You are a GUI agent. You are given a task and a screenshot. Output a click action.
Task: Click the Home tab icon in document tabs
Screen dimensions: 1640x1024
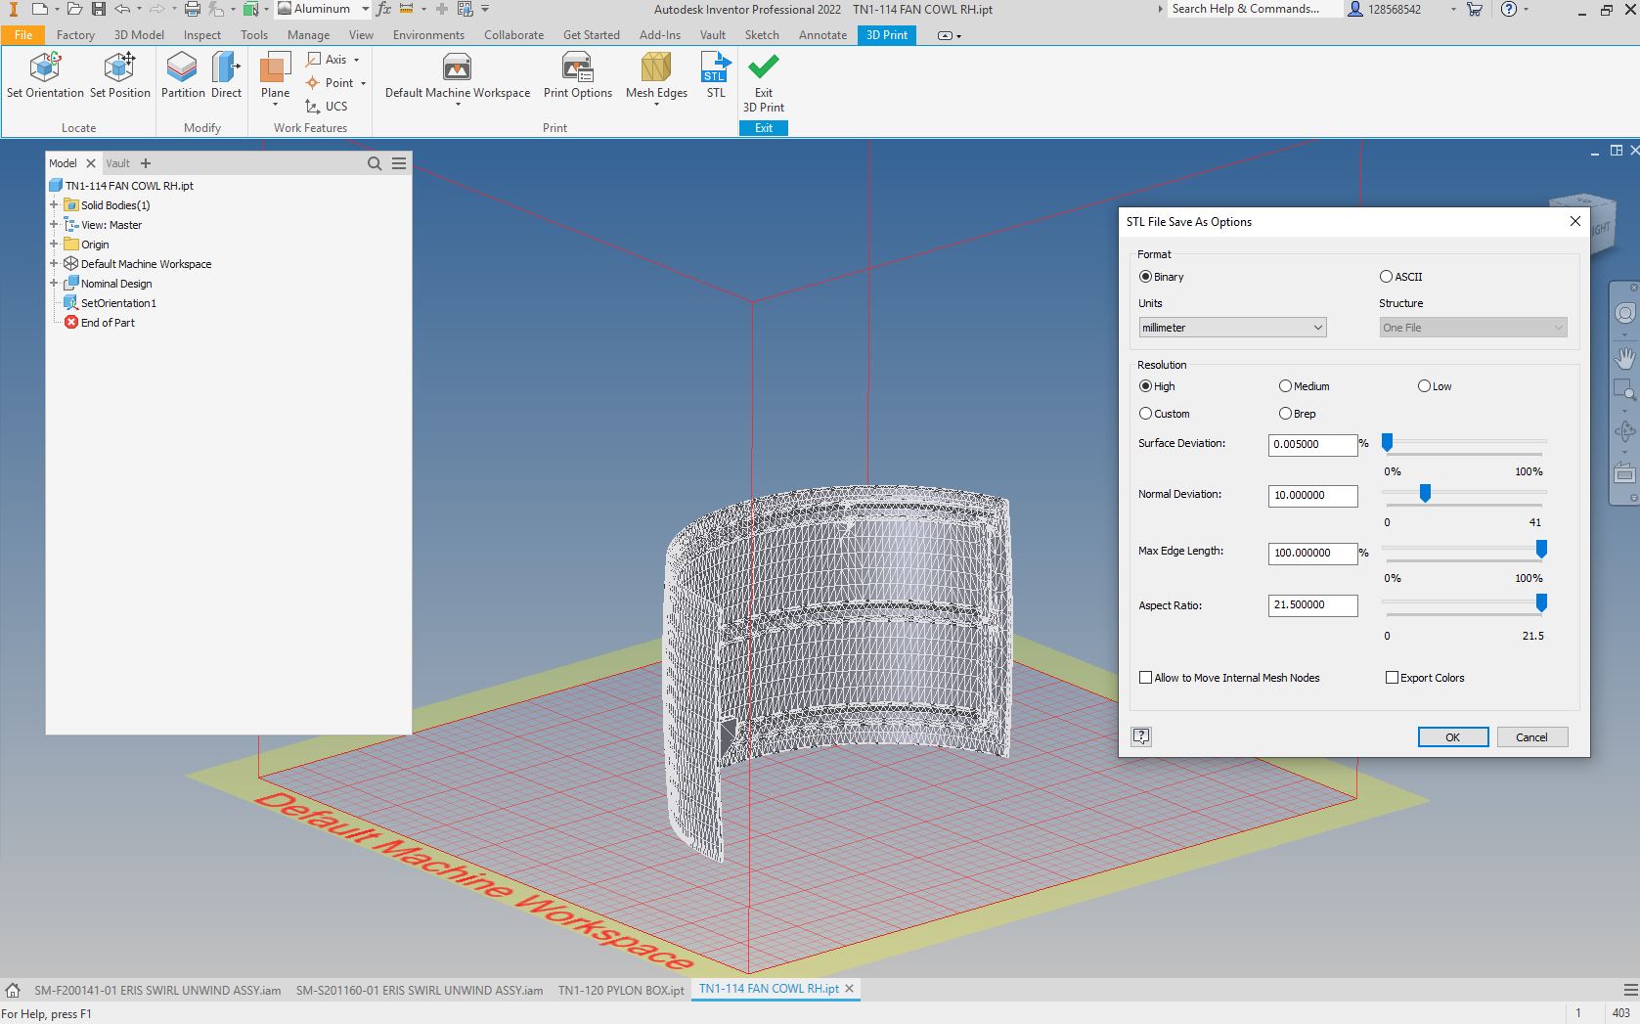13,990
